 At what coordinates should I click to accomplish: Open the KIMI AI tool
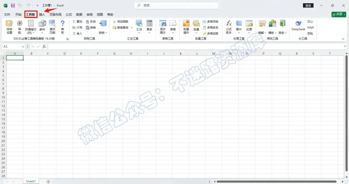coord(311,27)
